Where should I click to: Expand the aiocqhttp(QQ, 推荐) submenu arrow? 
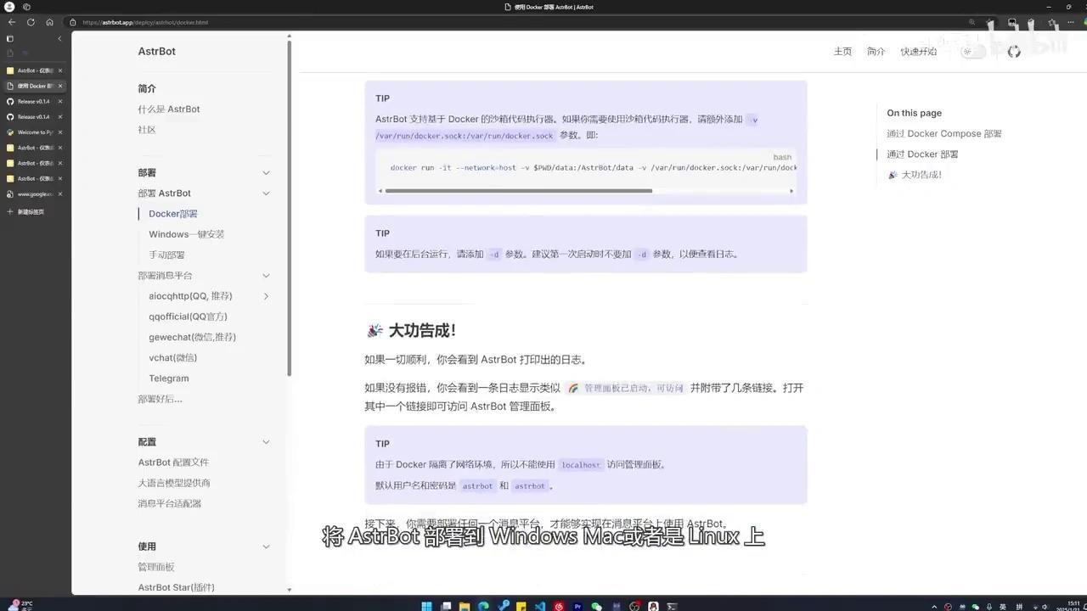coord(266,296)
